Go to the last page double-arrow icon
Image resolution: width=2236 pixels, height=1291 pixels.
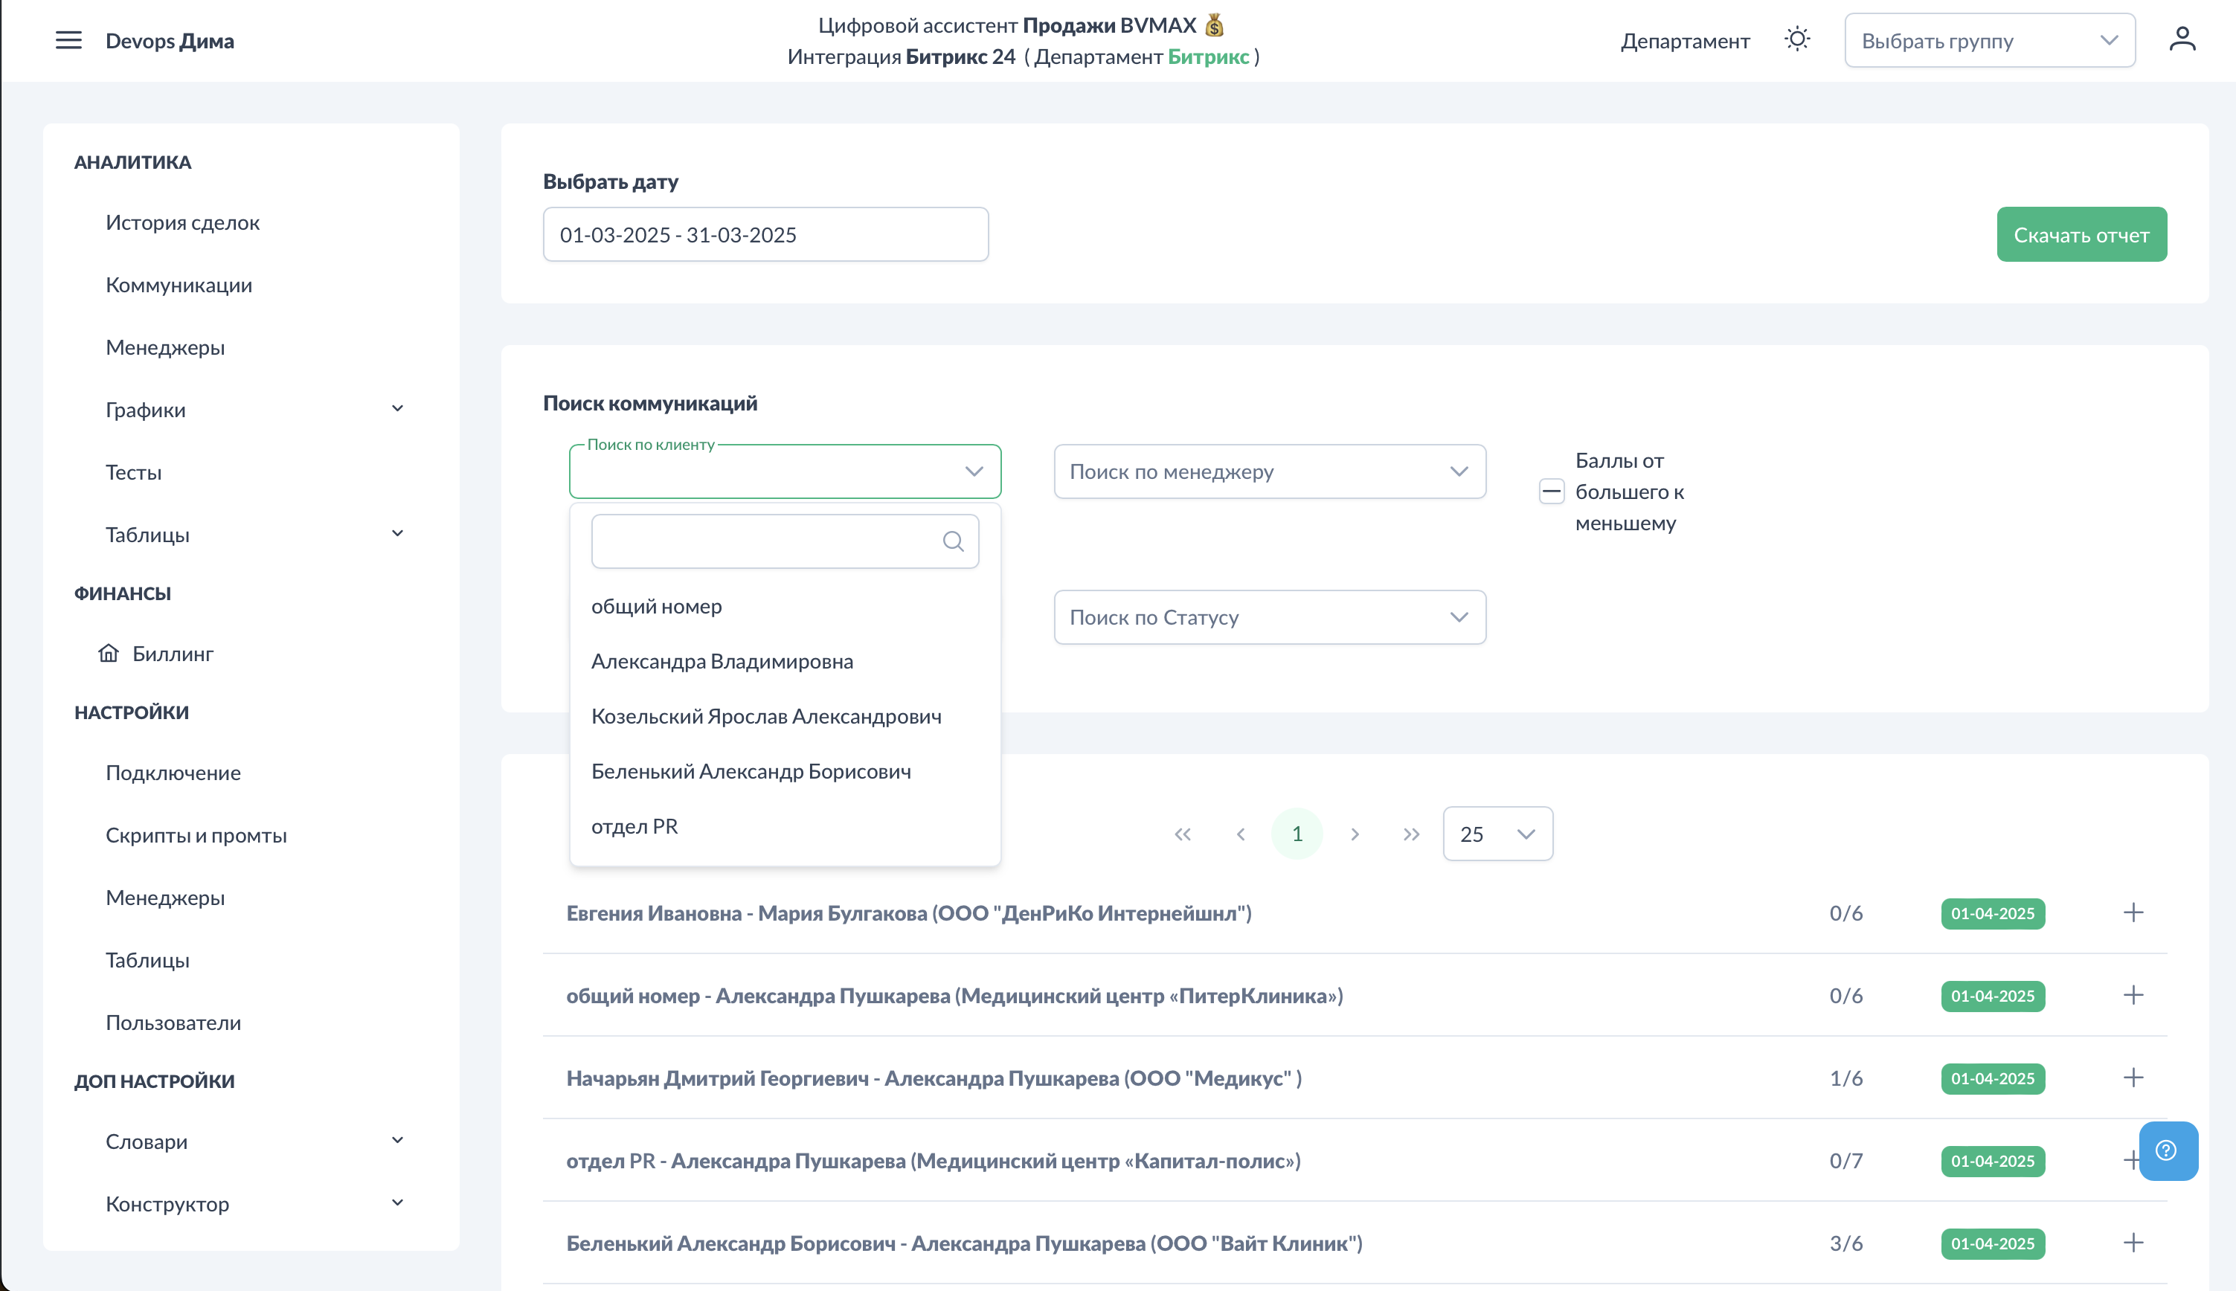1412,834
